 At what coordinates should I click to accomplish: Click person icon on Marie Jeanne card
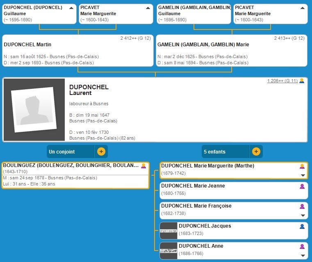click(302, 186)
